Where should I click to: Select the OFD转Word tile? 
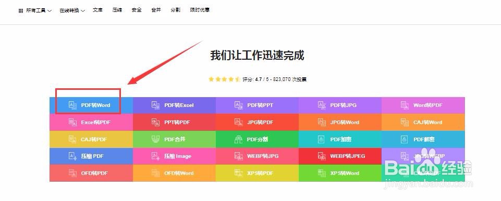(174, 173)
